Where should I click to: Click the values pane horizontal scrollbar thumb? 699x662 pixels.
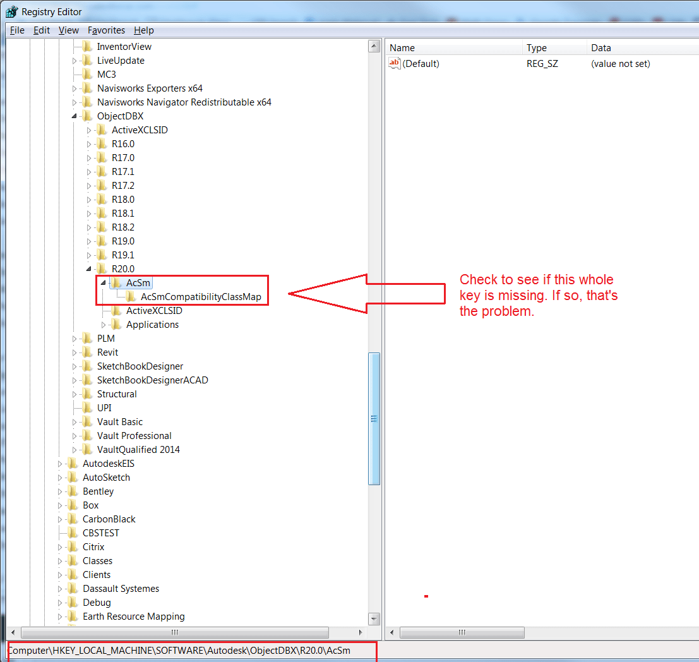coord(462,632)
